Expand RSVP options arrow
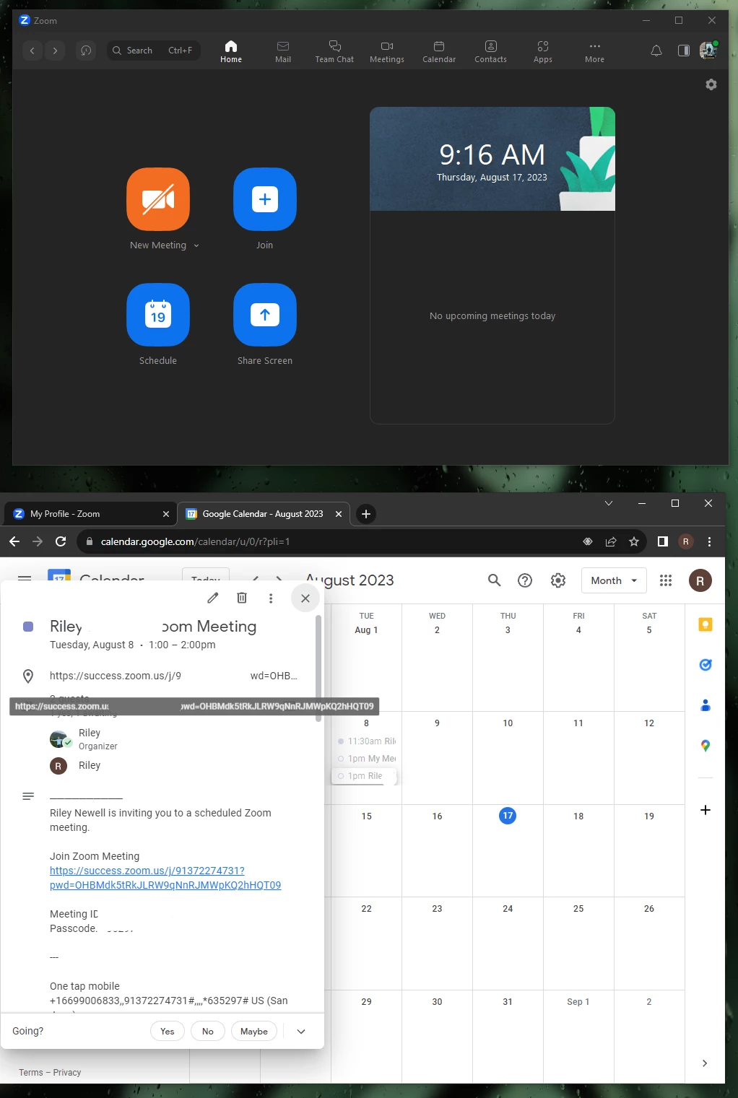The image size is (738, 1098). coord(301,1031)
